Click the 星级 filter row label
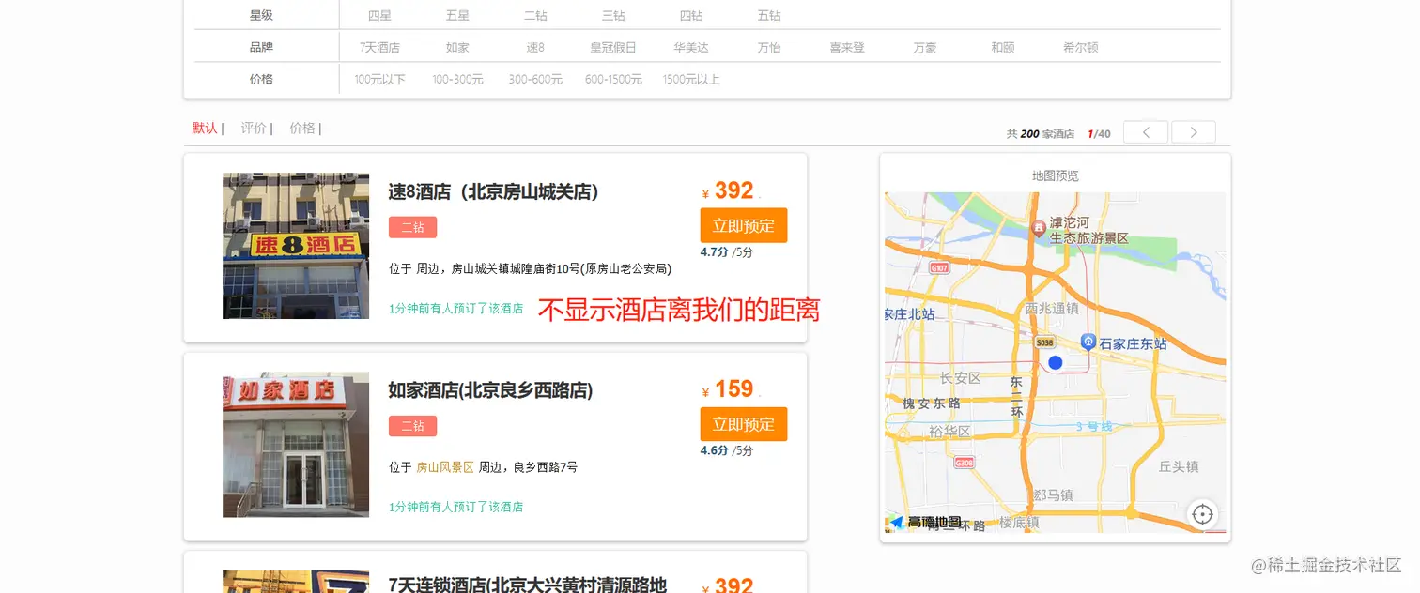The height and width of the screenshot is (593, 1420). [x=261, y=16]
